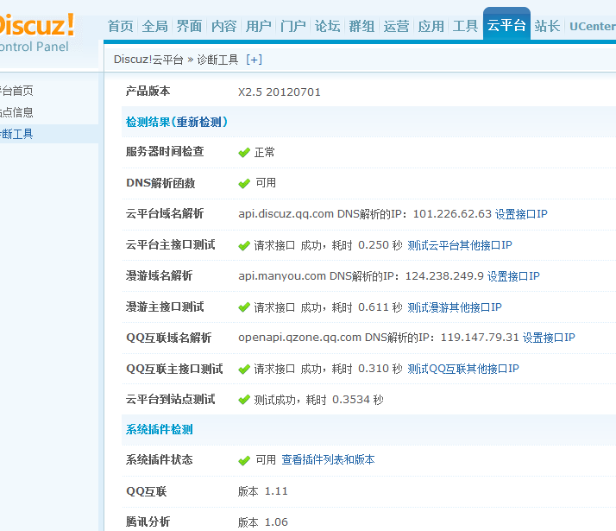Click green checkmark in 云平台到站点测试 row
The width and height of the screenshot is (616, 531).
(244, 401)
